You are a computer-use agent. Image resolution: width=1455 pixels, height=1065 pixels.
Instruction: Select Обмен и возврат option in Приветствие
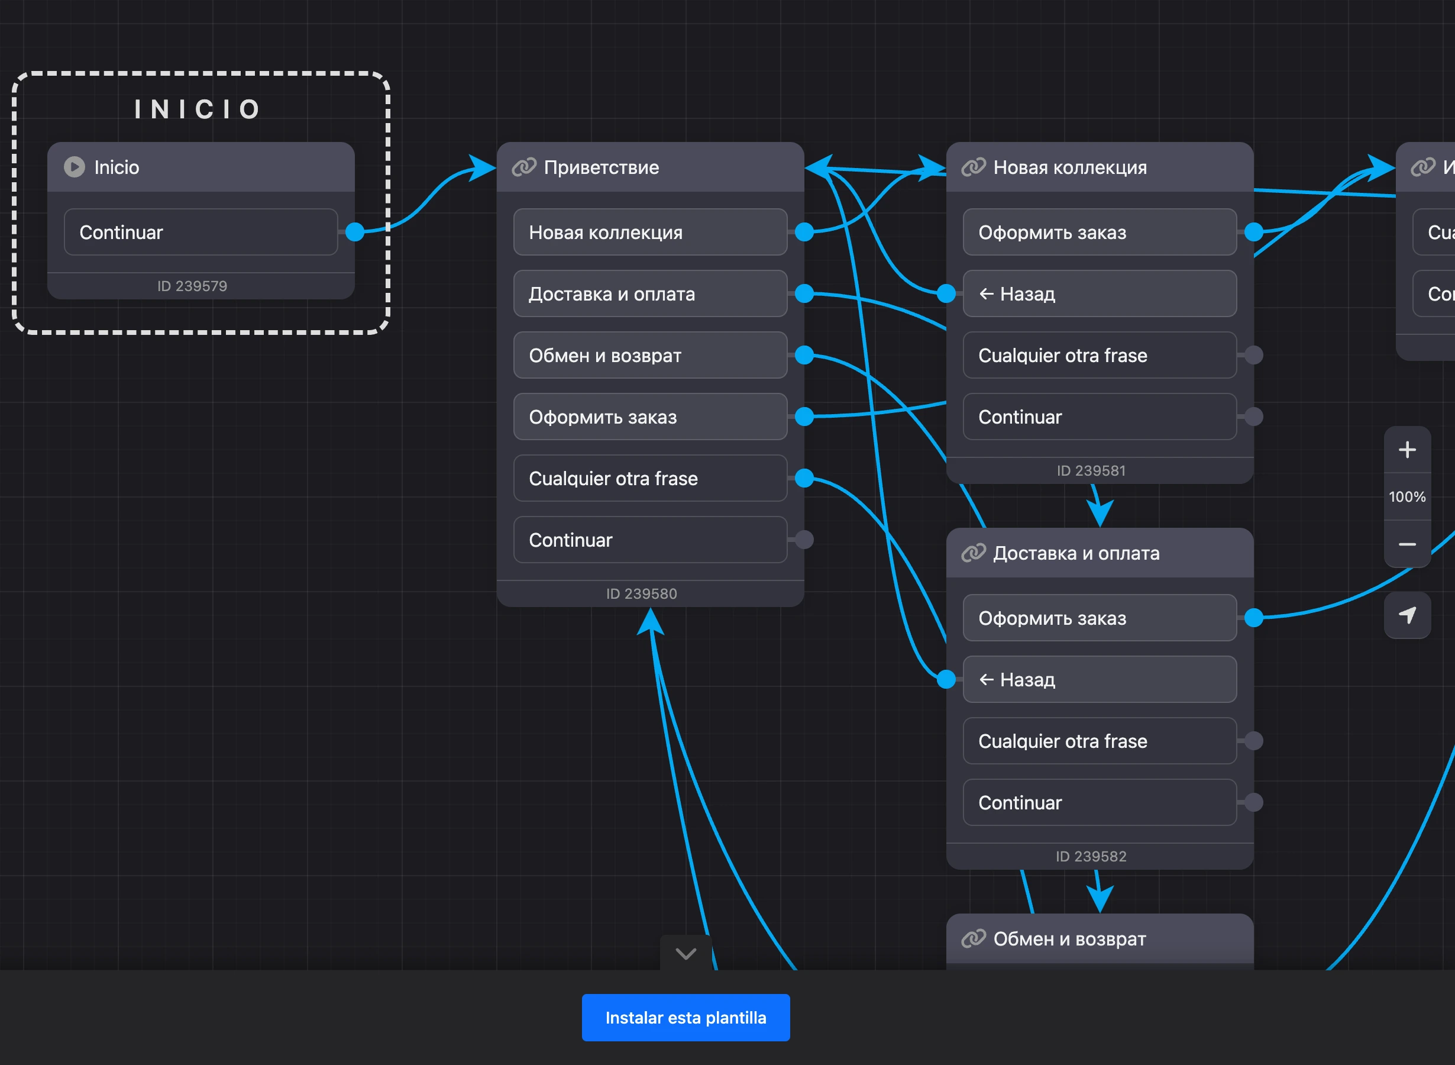[x=650, y=355]
